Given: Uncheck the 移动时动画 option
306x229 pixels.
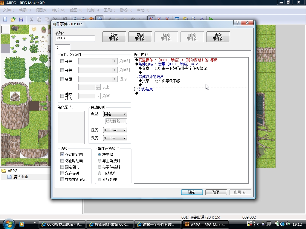Looking at the screenshot, I should click(x=62, y=154).
